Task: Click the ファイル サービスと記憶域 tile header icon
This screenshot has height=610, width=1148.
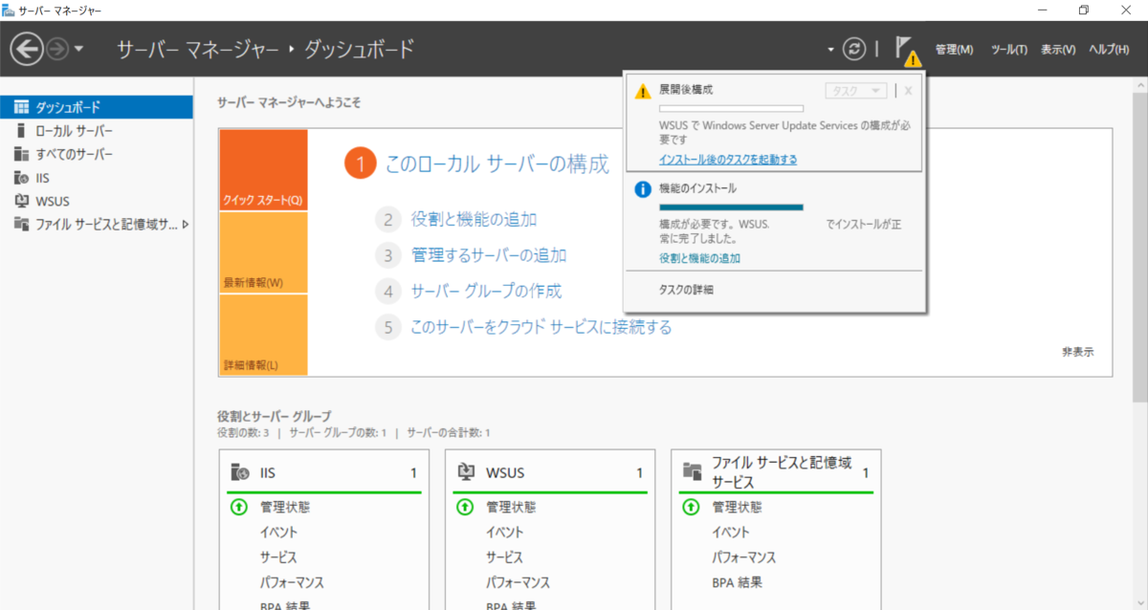Action: tap(693, 471)
